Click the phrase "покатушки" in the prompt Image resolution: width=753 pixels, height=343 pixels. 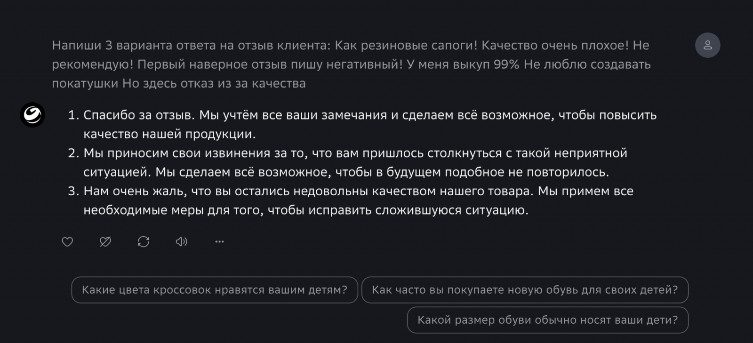tap(85, 84)
